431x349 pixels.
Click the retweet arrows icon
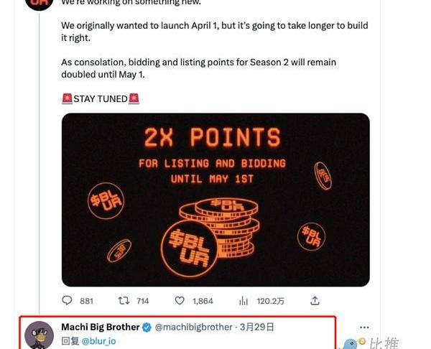124,301
